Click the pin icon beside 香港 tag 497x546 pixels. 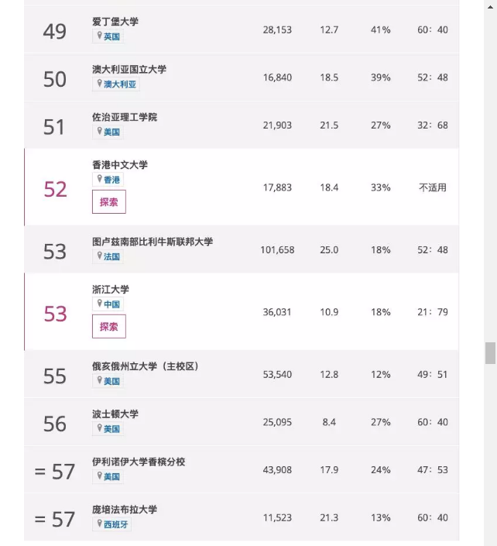[x=100, y=179]
